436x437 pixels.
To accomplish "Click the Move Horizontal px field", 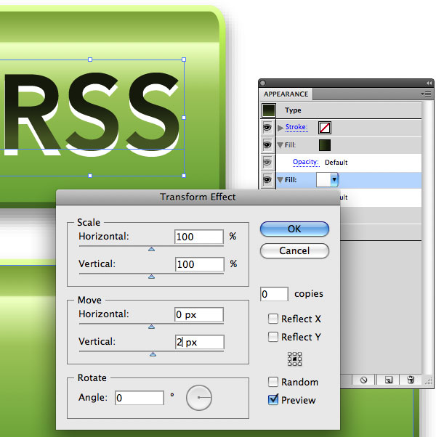I will 199,314.
